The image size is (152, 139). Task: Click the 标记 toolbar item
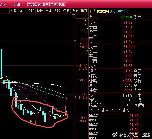click(x=66, y=11)
